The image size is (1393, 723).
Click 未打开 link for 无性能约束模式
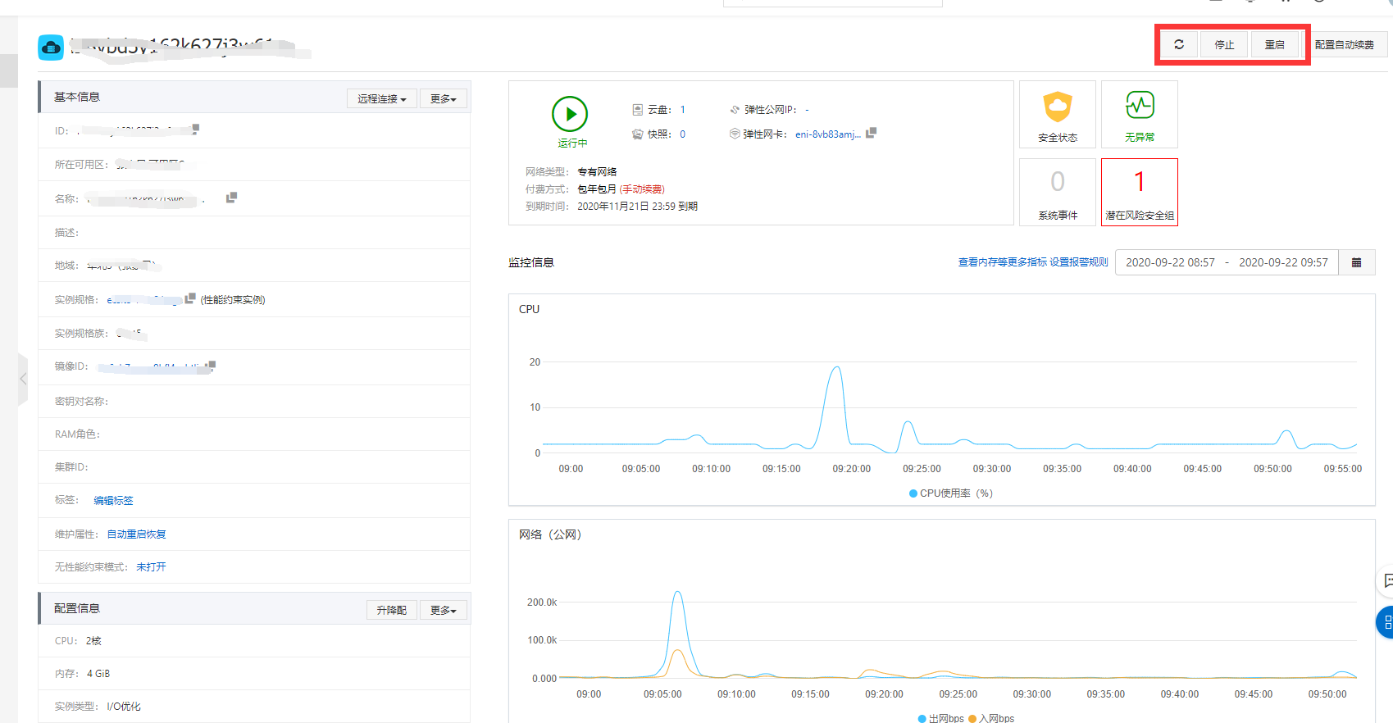[151, 566]
